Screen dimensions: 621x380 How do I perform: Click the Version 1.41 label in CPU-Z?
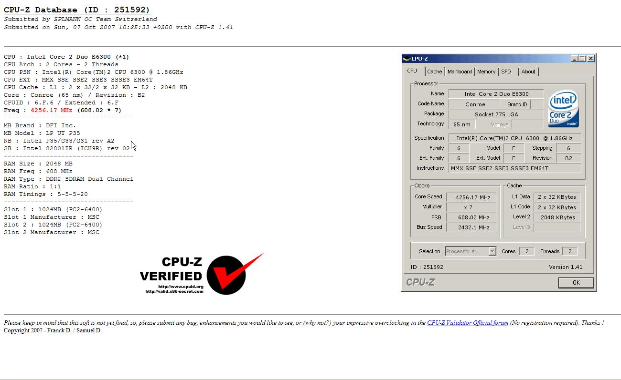pyautogui.click(x=566, y=267)
